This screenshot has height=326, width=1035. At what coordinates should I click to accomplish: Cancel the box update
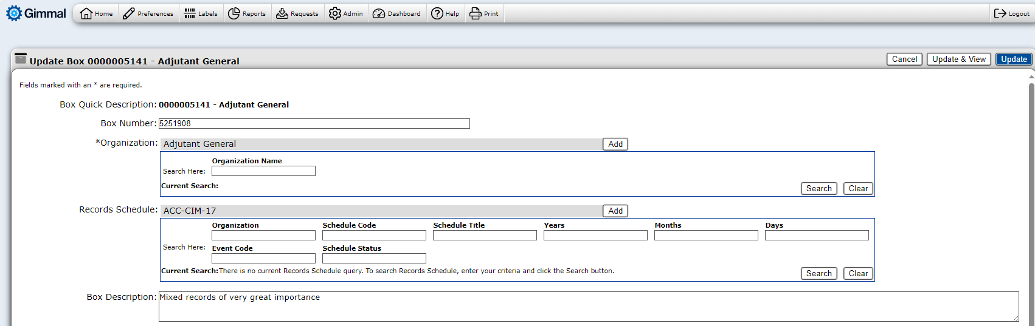click(x=904, y=59)
